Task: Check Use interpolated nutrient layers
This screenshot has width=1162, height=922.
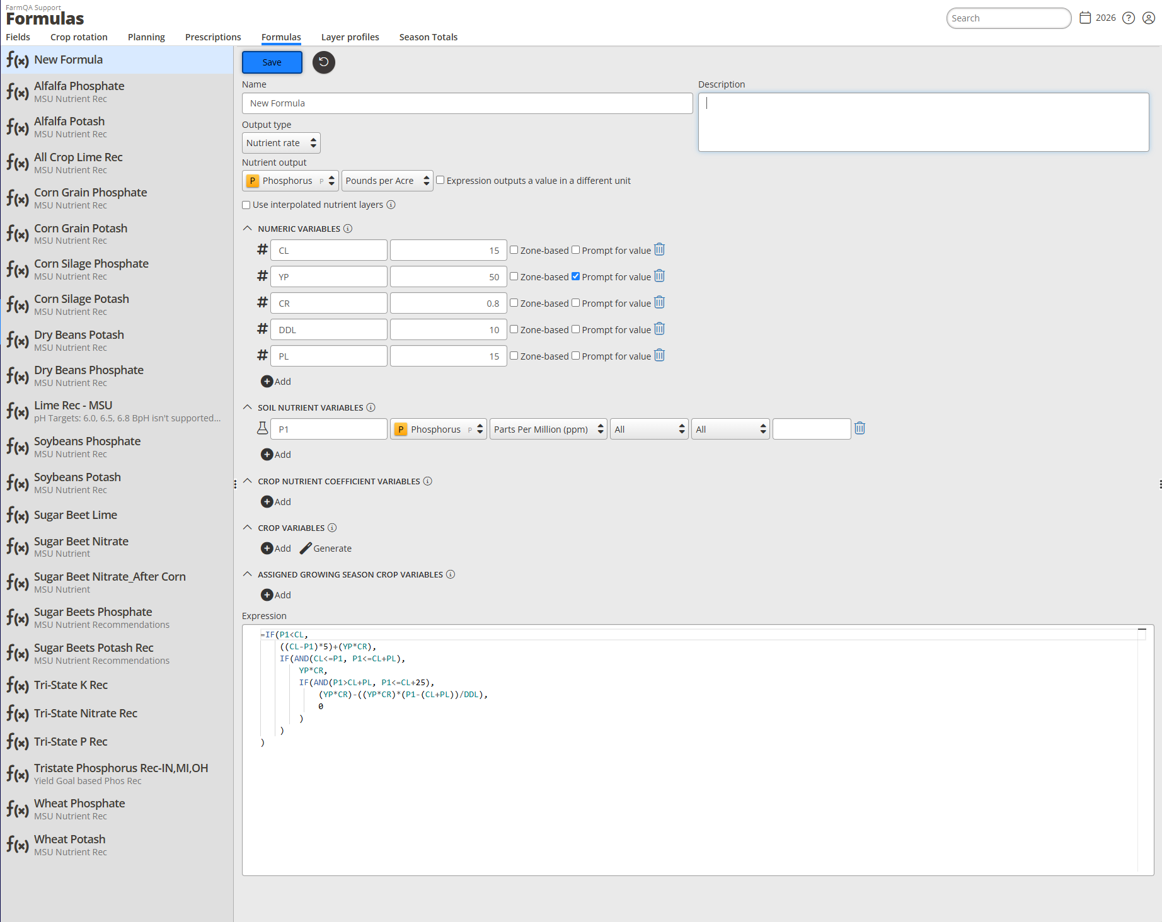Action: (x=246, y=205)
